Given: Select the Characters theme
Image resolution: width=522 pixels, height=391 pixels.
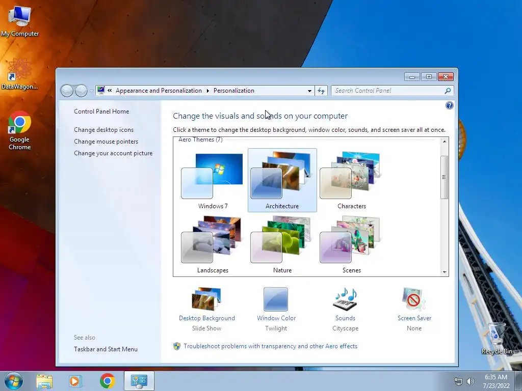Looking at the screenshot, I should pyautogui.click(x=352, y=180).
